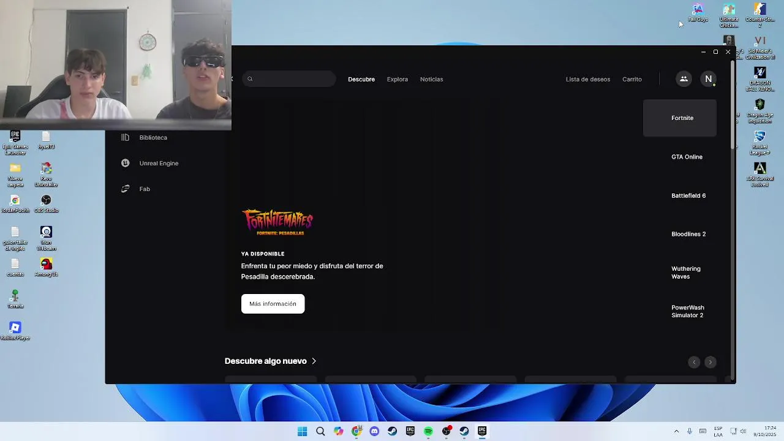Open Discord from the taskbar

374,431
